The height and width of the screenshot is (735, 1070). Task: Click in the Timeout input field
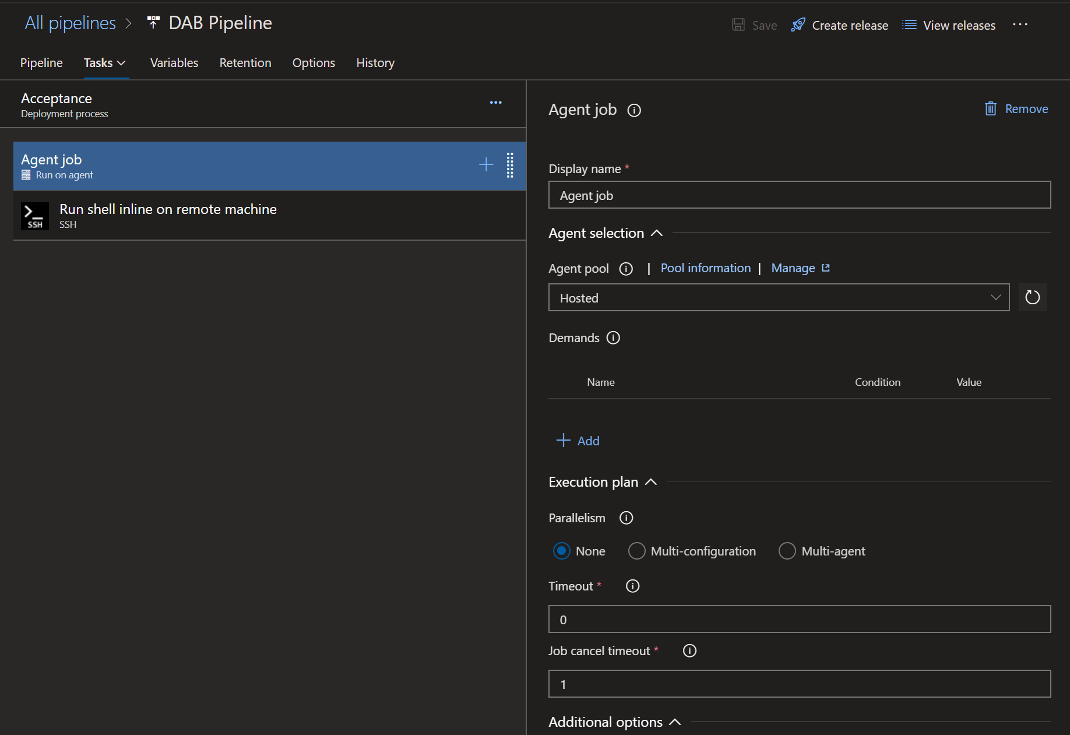(x=798, y=619)
